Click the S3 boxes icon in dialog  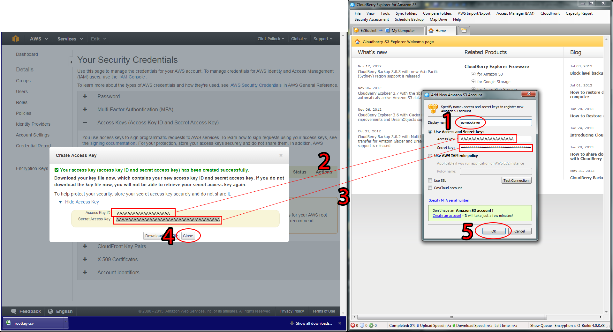pos(433,109)
